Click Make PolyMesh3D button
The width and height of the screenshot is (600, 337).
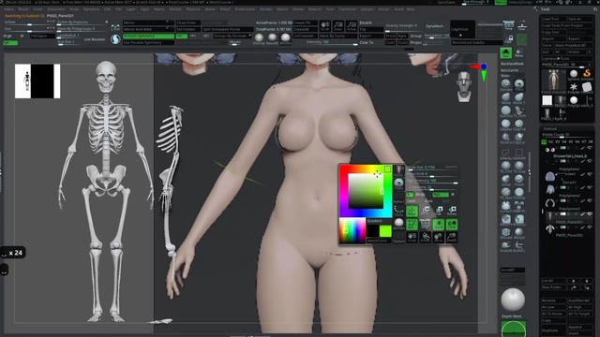[x=573, y=46]
